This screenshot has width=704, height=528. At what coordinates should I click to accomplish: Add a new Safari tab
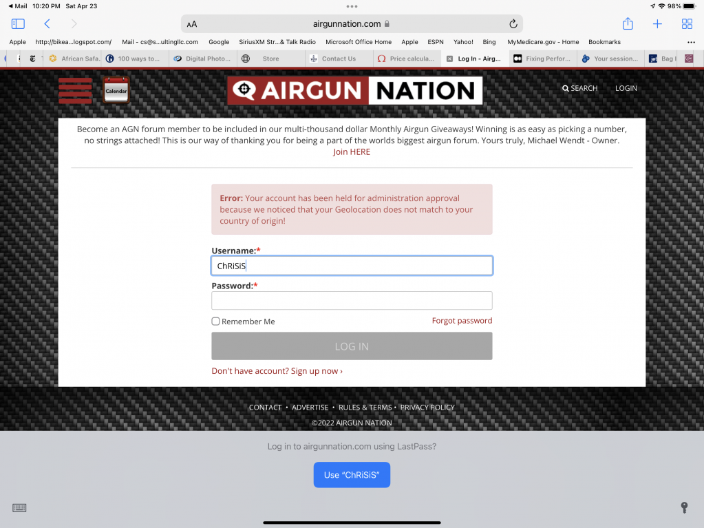tap(657, 24)
